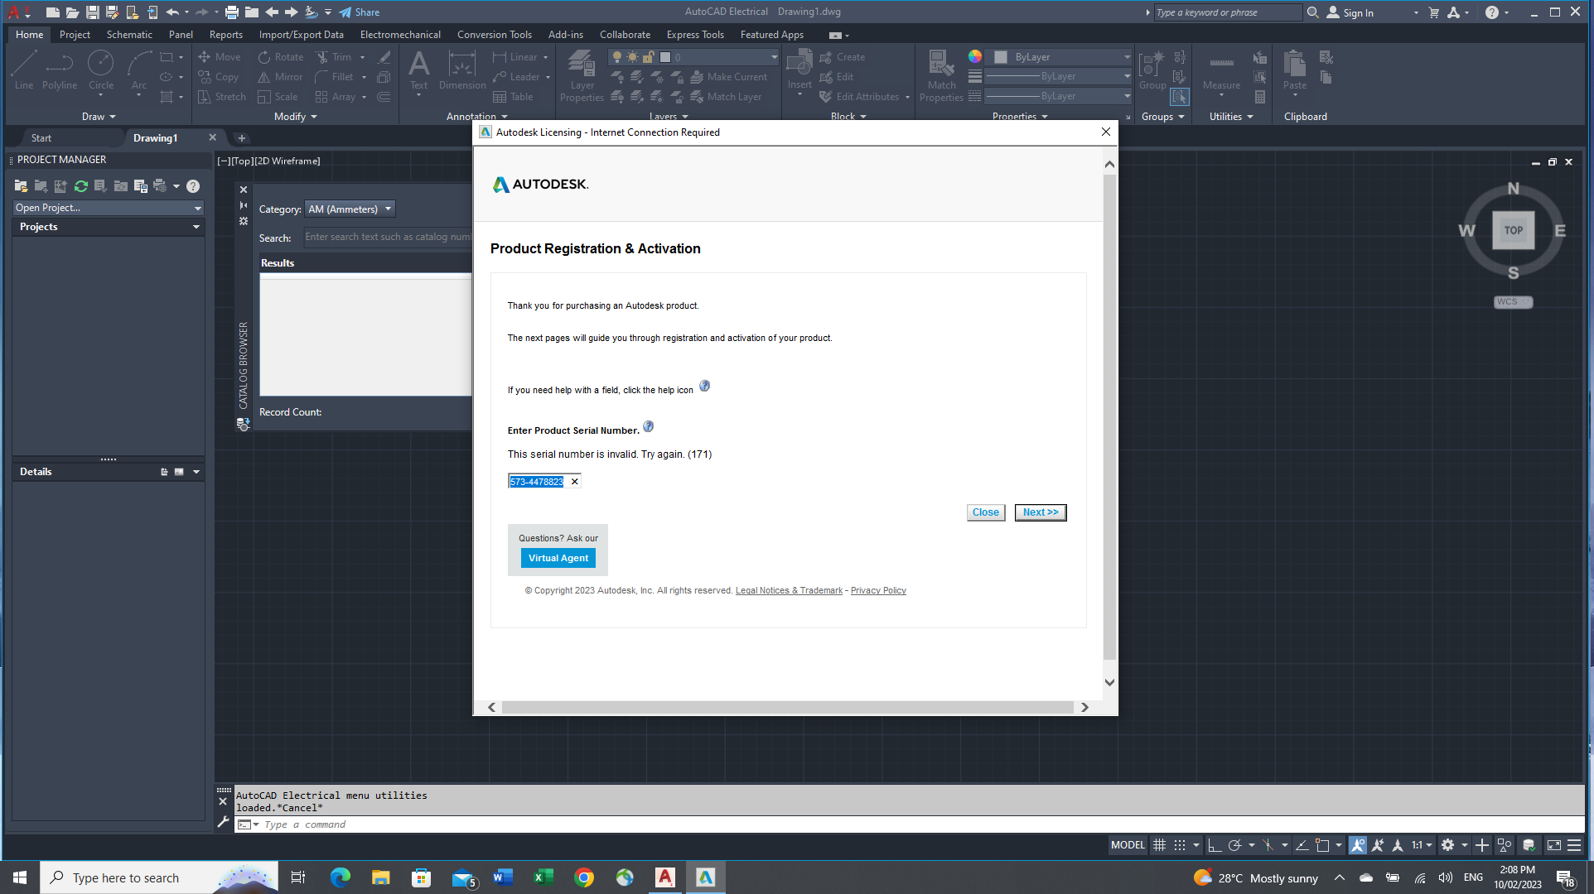Viewport: 1594px width, 894px height.
Task: Open the Category AM (Ammeters) dropdown
Action: click(x=350, y=209)
